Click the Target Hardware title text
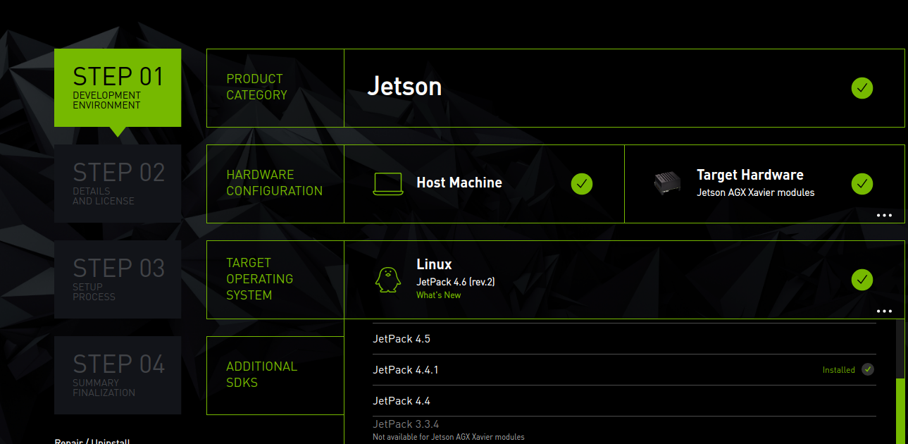 [x=750, y=175]
